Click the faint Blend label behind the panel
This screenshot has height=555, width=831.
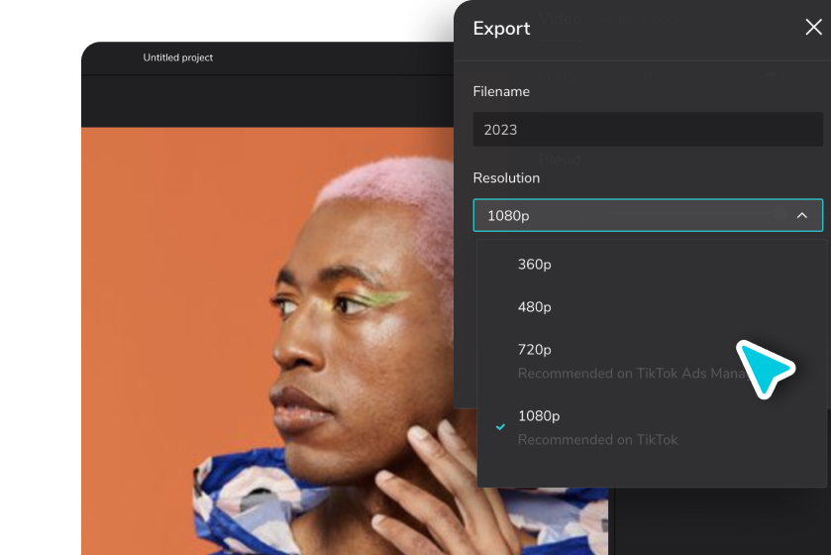[561, 157]
